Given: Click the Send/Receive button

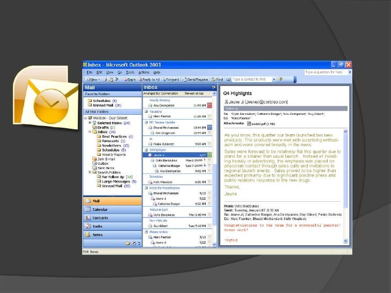Looking at the screenshot, I should pos(195,79).
